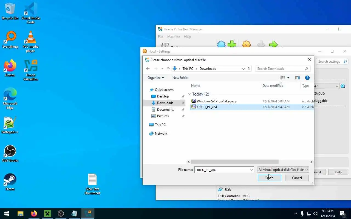Image resolution: width=351 pixels, height=219 pixels.
Task: Open the Recycle Bin desktop icon
Action: 10,11
